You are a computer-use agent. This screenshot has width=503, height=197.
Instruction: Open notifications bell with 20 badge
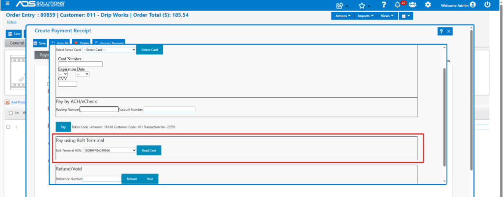(x=398, y=5)
